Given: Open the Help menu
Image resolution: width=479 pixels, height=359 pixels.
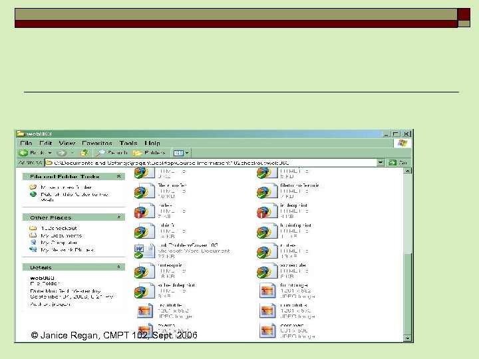Looking at the screenshot, I should pyautogui.click(x=152, y=143).
